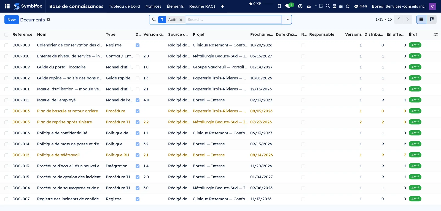441x211 pixels.
Task: Expand the search options dropdown arrow
Action: pos(287,20)
